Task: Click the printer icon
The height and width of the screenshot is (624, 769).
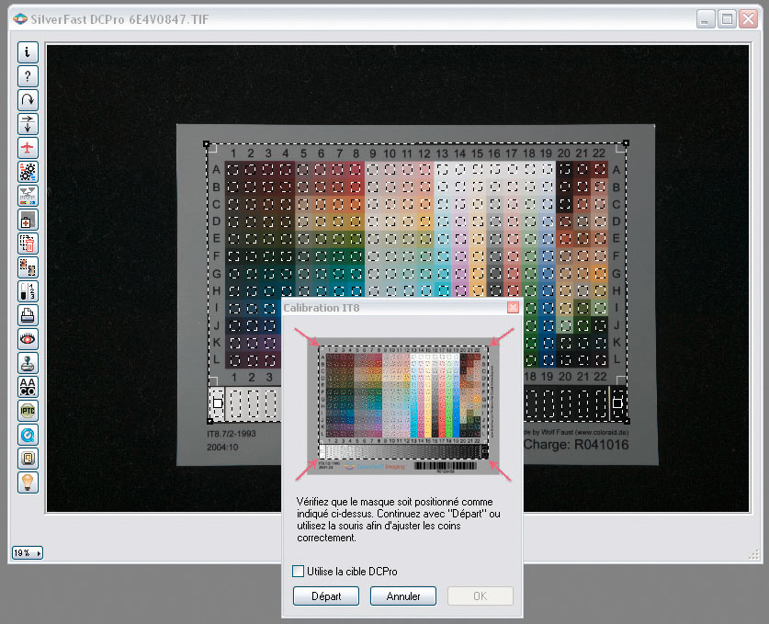Action: pyautogui.click(x=28, y=315)
